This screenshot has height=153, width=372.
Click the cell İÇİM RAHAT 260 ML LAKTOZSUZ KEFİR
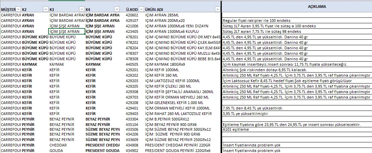point(178,114)
